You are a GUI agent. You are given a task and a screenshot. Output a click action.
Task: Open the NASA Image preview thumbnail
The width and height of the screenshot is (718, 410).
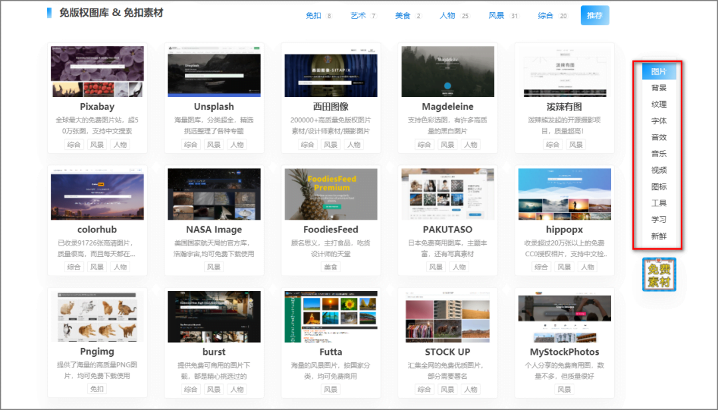coord(214,194)
